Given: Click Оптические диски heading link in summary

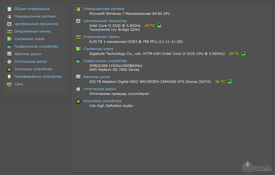Looking at the screenshot, I should click(x=100, y=89).
